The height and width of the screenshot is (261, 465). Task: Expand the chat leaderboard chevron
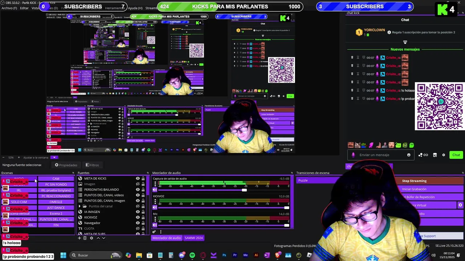(x=405, y=42)
